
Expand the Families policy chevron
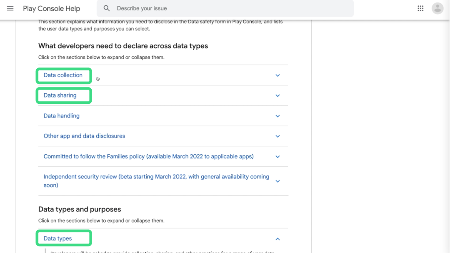[277, 157]
